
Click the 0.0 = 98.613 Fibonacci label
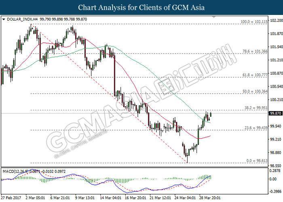(257, 161)
